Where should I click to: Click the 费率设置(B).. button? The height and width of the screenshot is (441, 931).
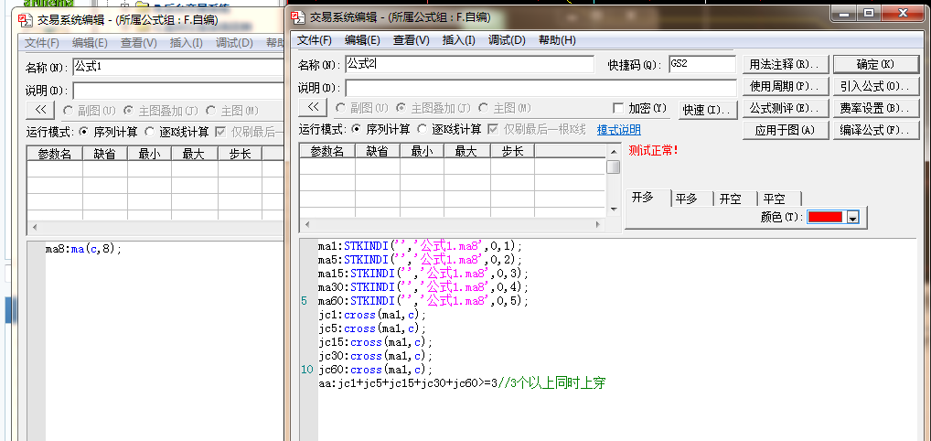click(x=876, y=108)
